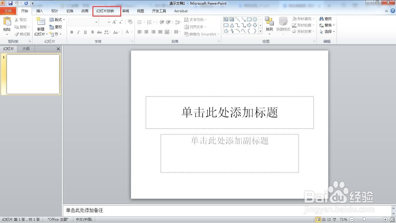The image size is (396, 223).
Task: Switch to Reading view
Action: click(329, 220)
